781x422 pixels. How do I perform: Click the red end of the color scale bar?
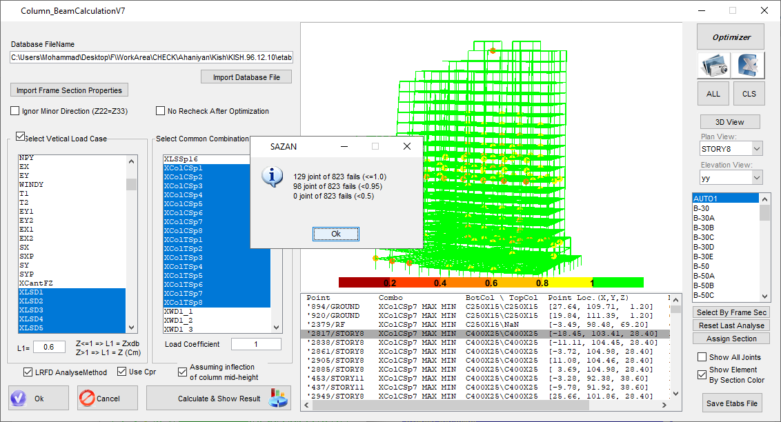(352, 283)
